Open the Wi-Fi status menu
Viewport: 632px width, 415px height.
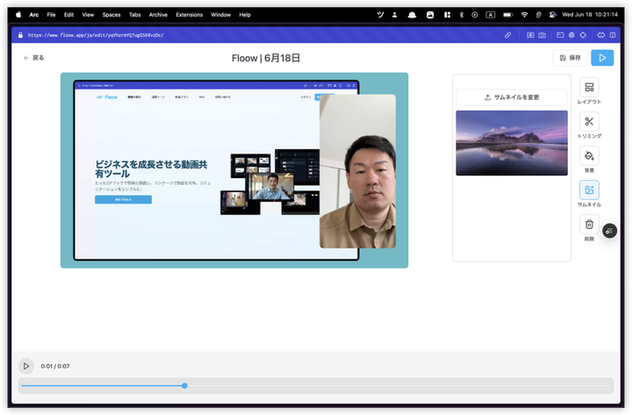click(x=524, y=15)
